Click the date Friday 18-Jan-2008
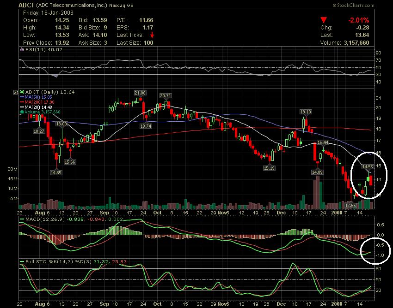 pyautogui.click(x=48, y=13)
